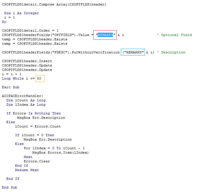The image size is (206, 192).
Task: Click the 'Exit Sub' statement
Action: pos(11,87)
